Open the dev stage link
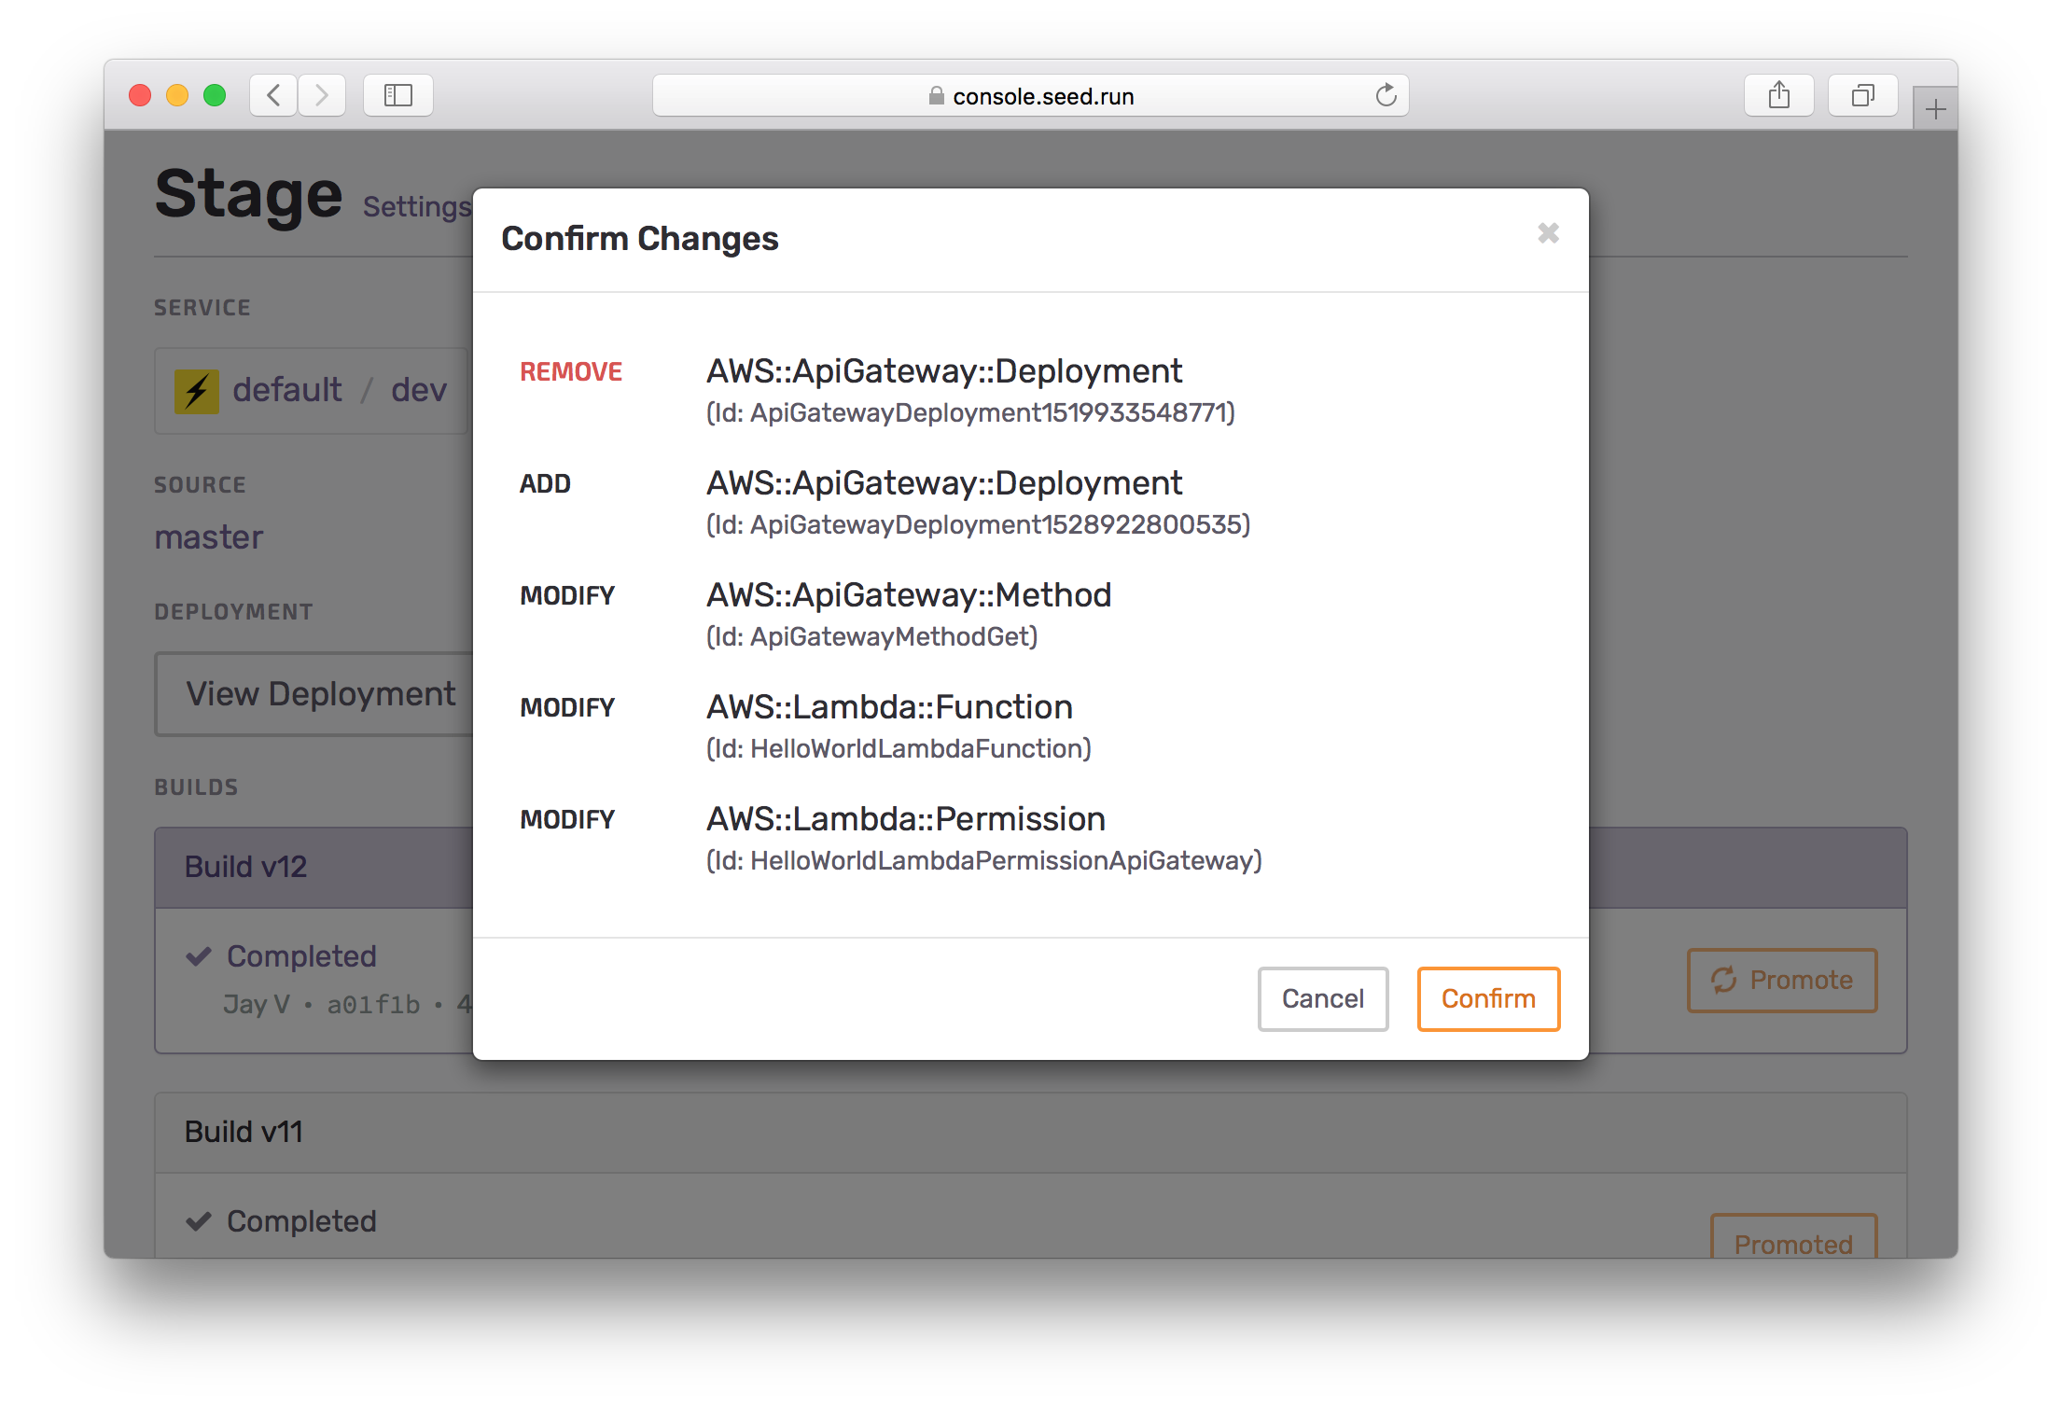Screen dimensions: 2062x1407 coord(419,390)
